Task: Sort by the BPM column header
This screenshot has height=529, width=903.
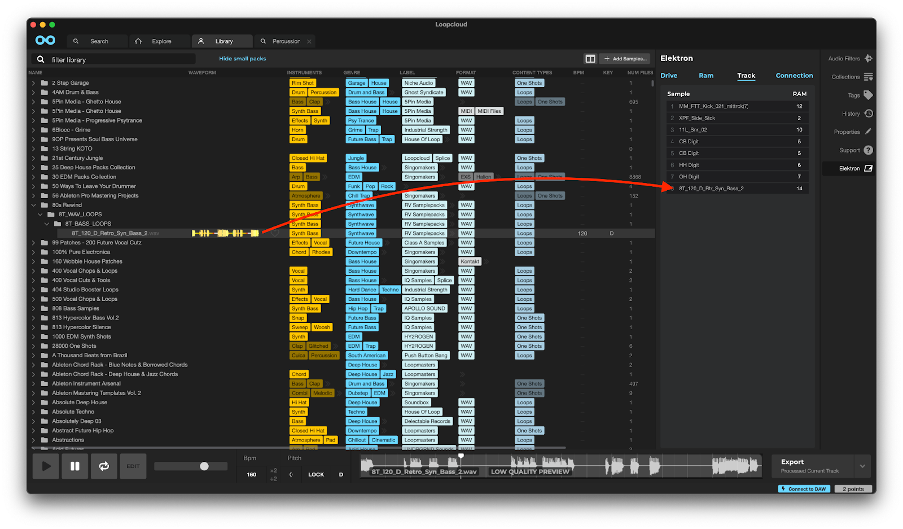Action: coord(578,73)
